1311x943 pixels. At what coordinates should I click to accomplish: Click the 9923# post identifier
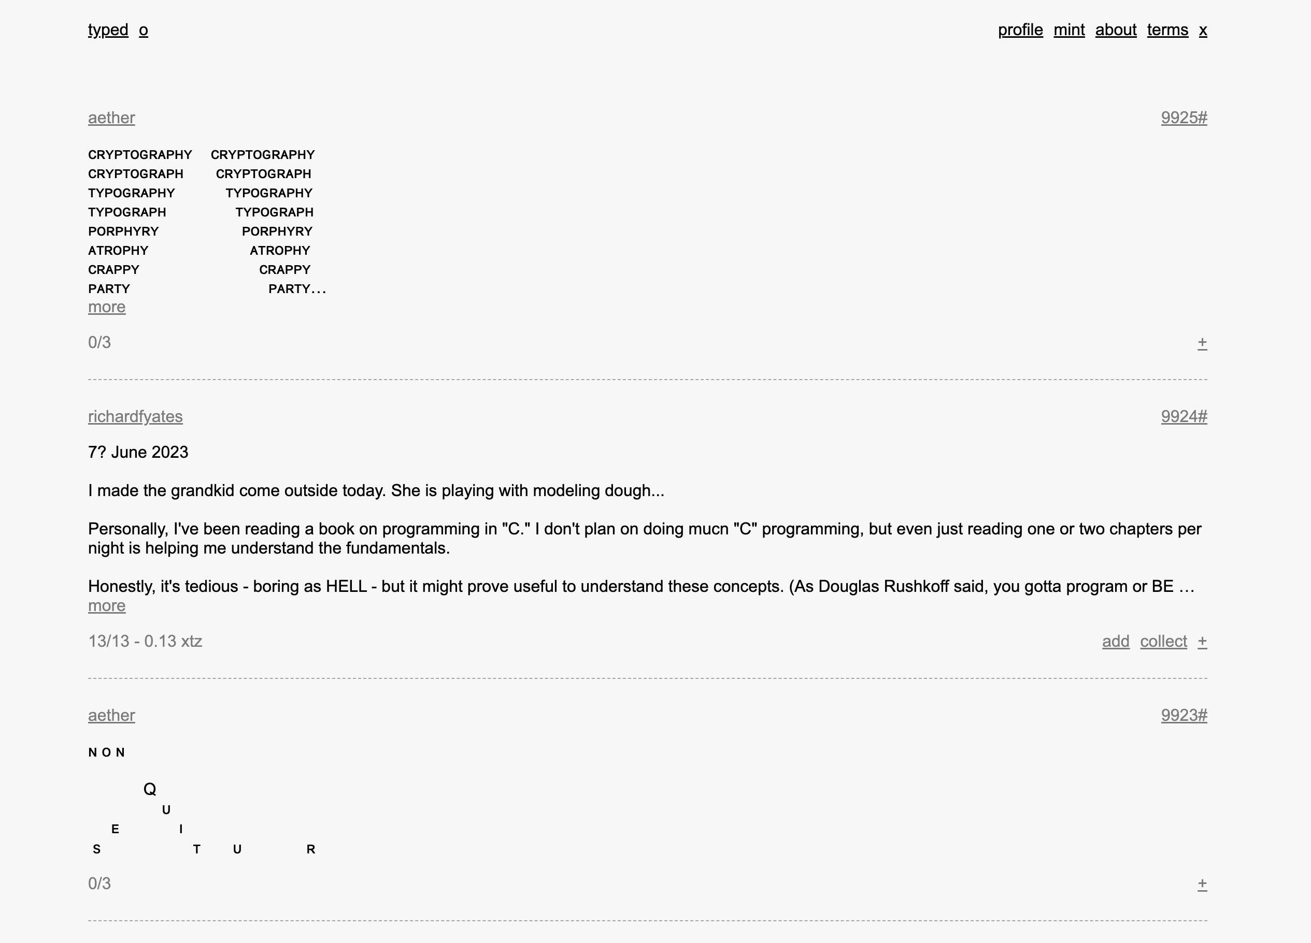click(1184, 714)
